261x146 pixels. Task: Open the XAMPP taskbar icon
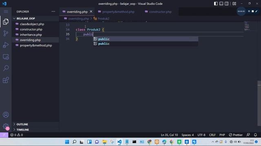(157, 142)
